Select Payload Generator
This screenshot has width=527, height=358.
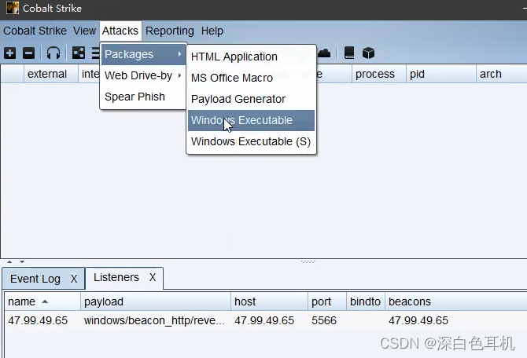tap(251, 99)
